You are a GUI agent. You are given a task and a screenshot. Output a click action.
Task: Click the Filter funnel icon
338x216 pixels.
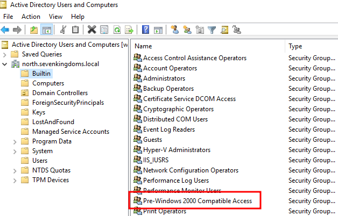point(212,30)
